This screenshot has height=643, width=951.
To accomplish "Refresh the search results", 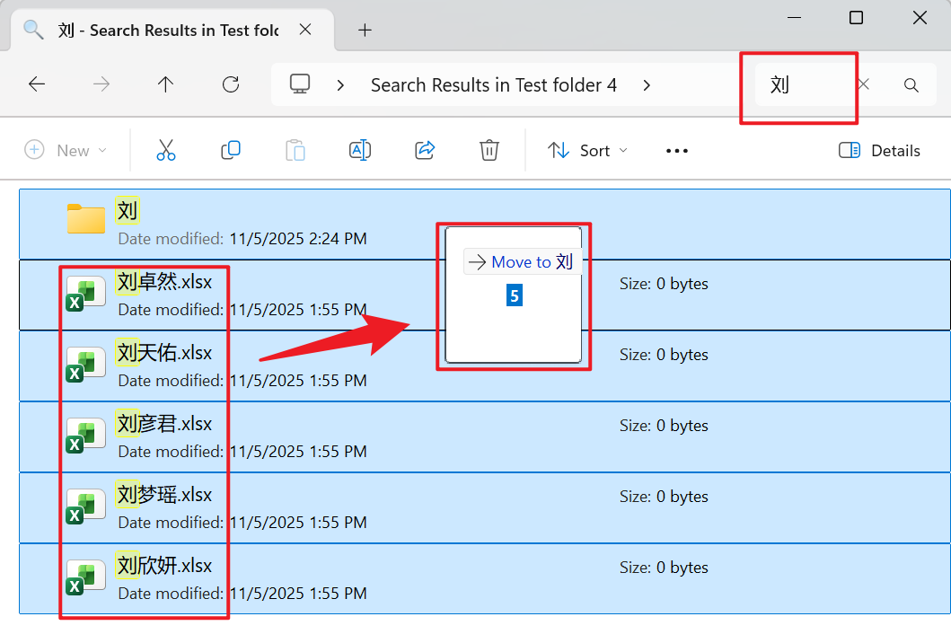I will (231, 84).
